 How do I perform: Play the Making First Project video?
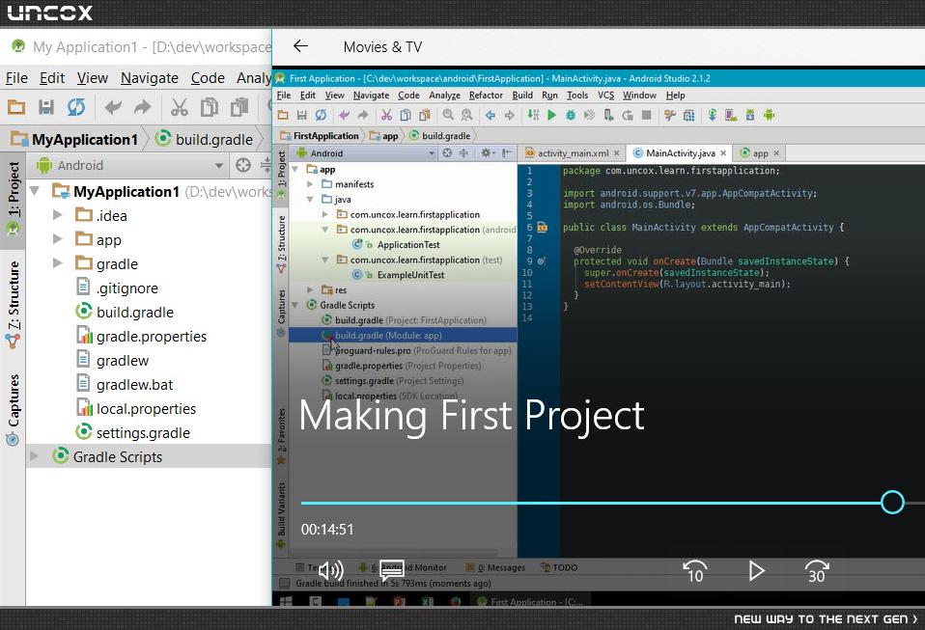pyautogui.click(x=756, y=570)
